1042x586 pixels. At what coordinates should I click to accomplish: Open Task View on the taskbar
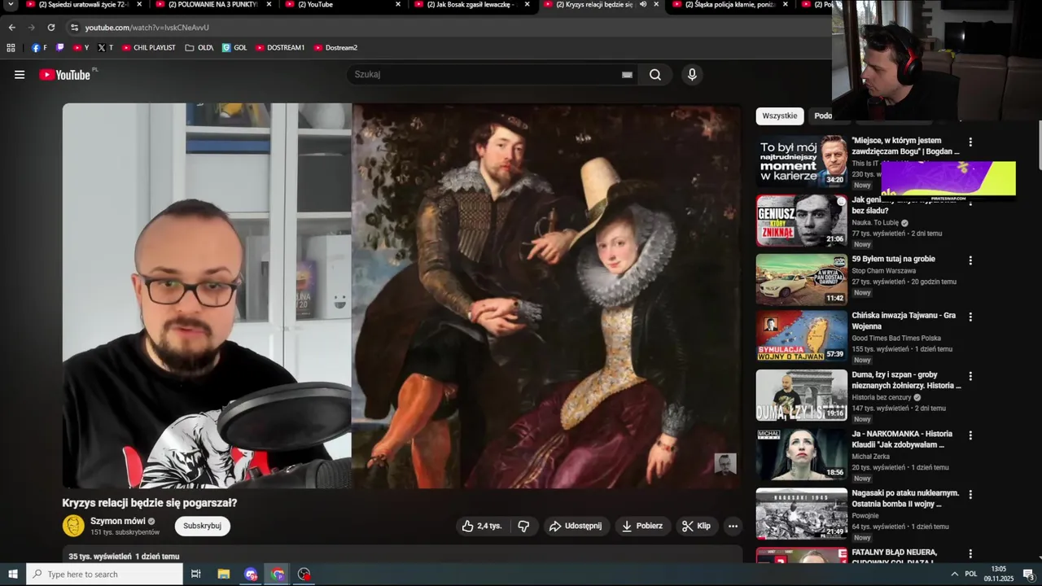point(196,575)
